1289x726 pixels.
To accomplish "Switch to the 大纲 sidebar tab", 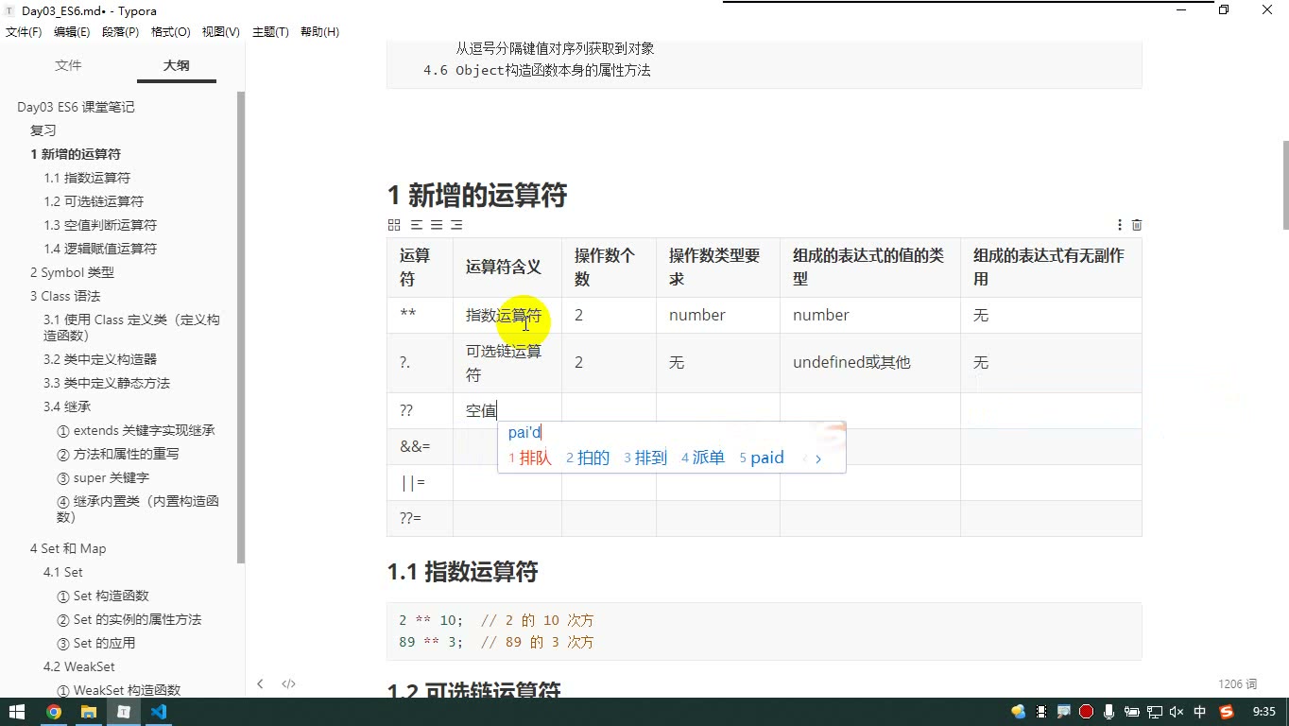I will point(176,65).
